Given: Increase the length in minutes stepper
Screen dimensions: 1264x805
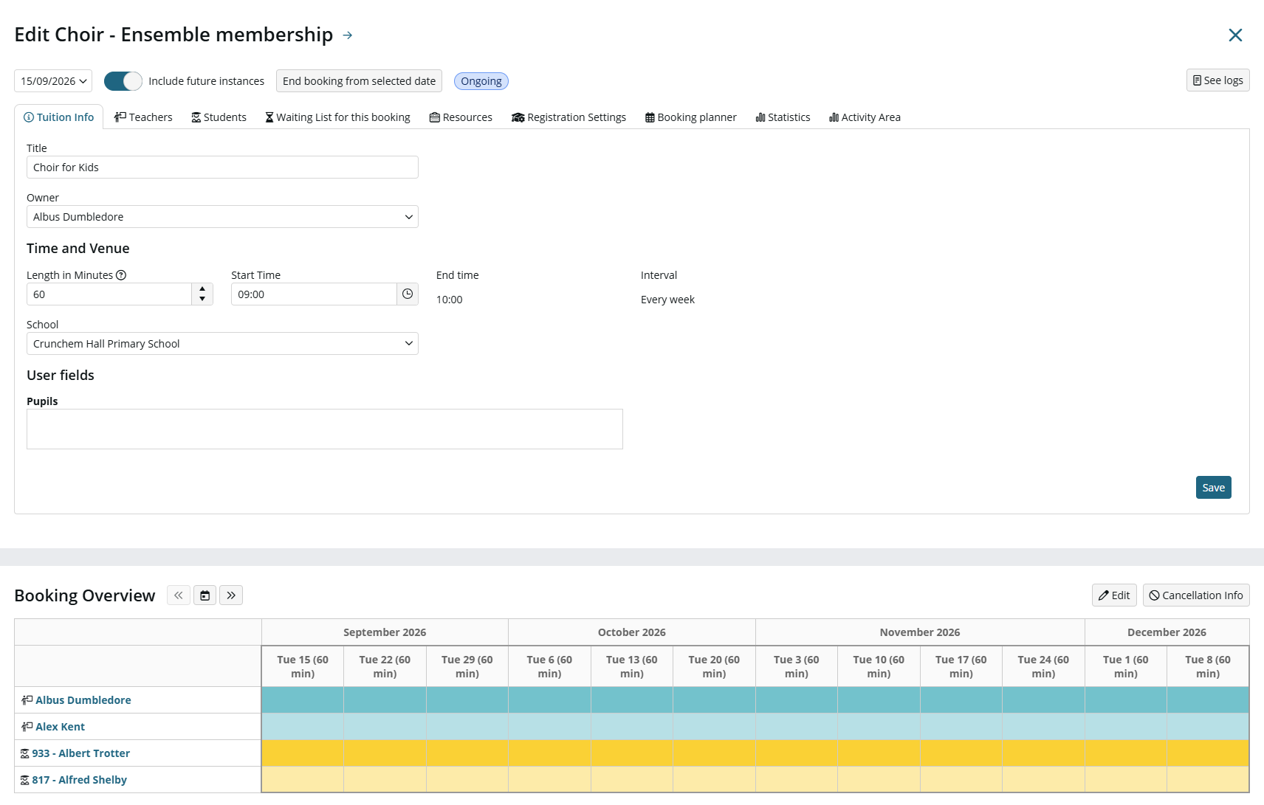Looking at the screenshot, I should point(202,289).
